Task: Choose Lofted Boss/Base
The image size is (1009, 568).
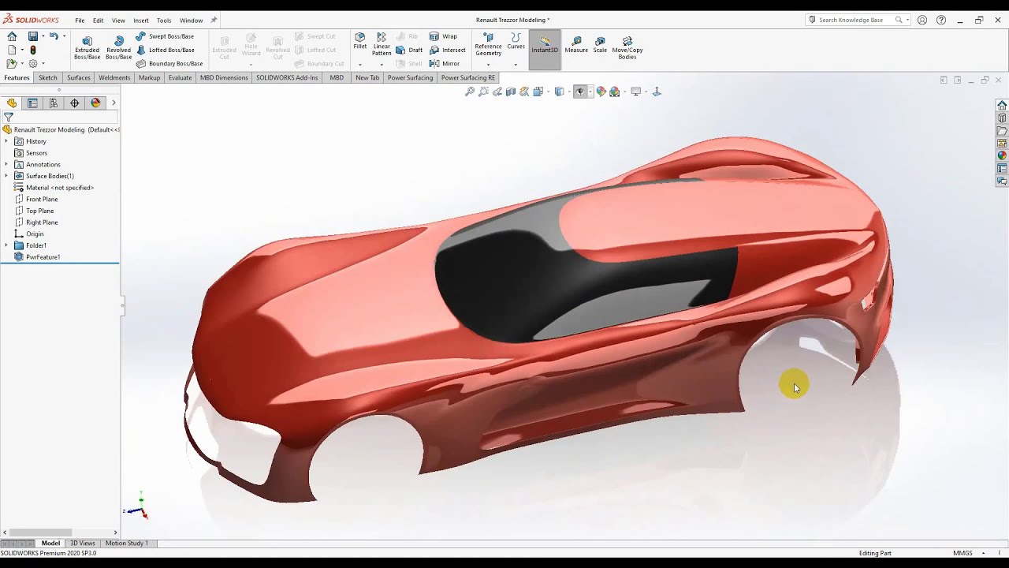Action: (x=165, y=50)
